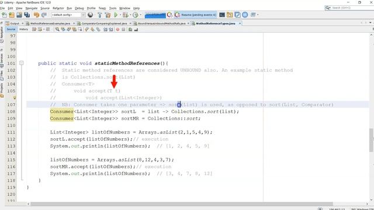Click the Save All toolbar icon
Screen dimensions: 374x210
tap(27, 15)
